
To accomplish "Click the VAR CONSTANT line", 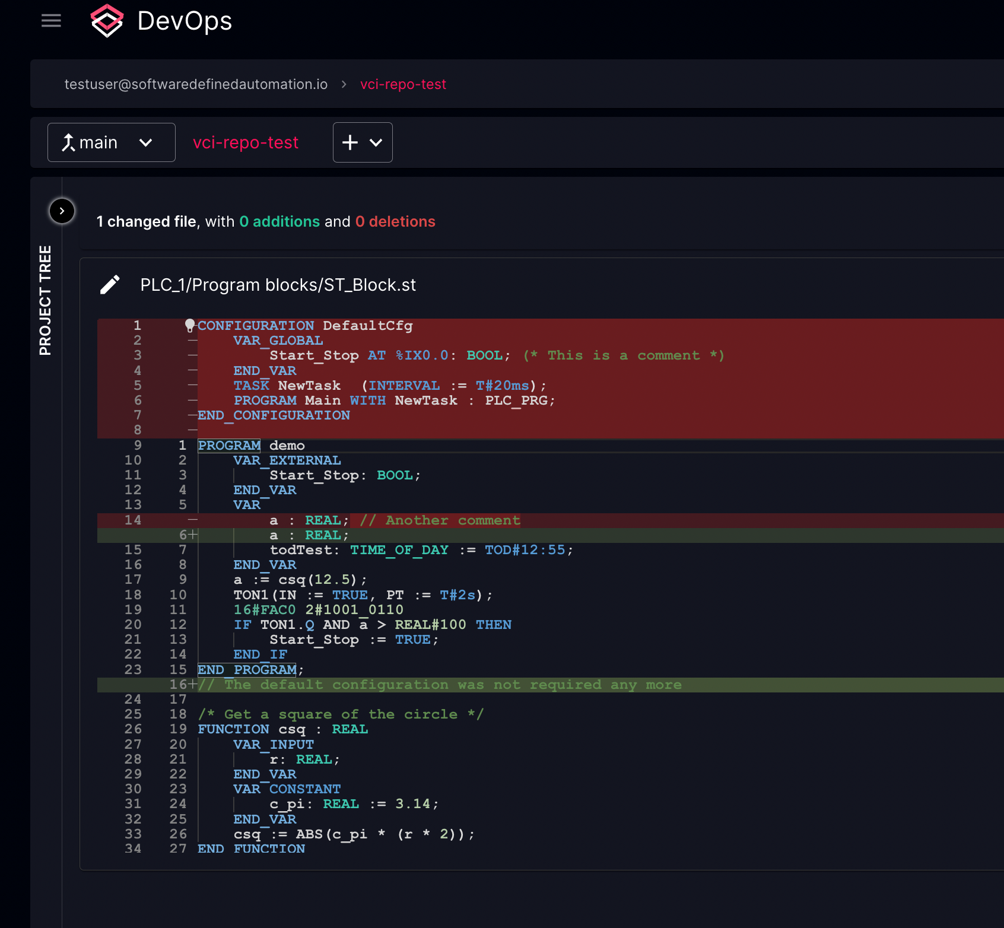I will [x=287, y=789].
